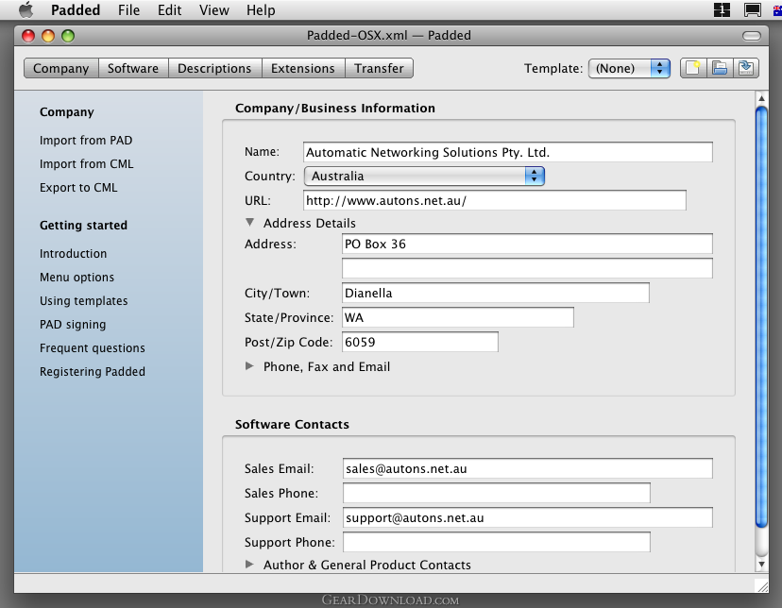
Task: Click the scrollbar up arrow
Action: pos(761,99)
